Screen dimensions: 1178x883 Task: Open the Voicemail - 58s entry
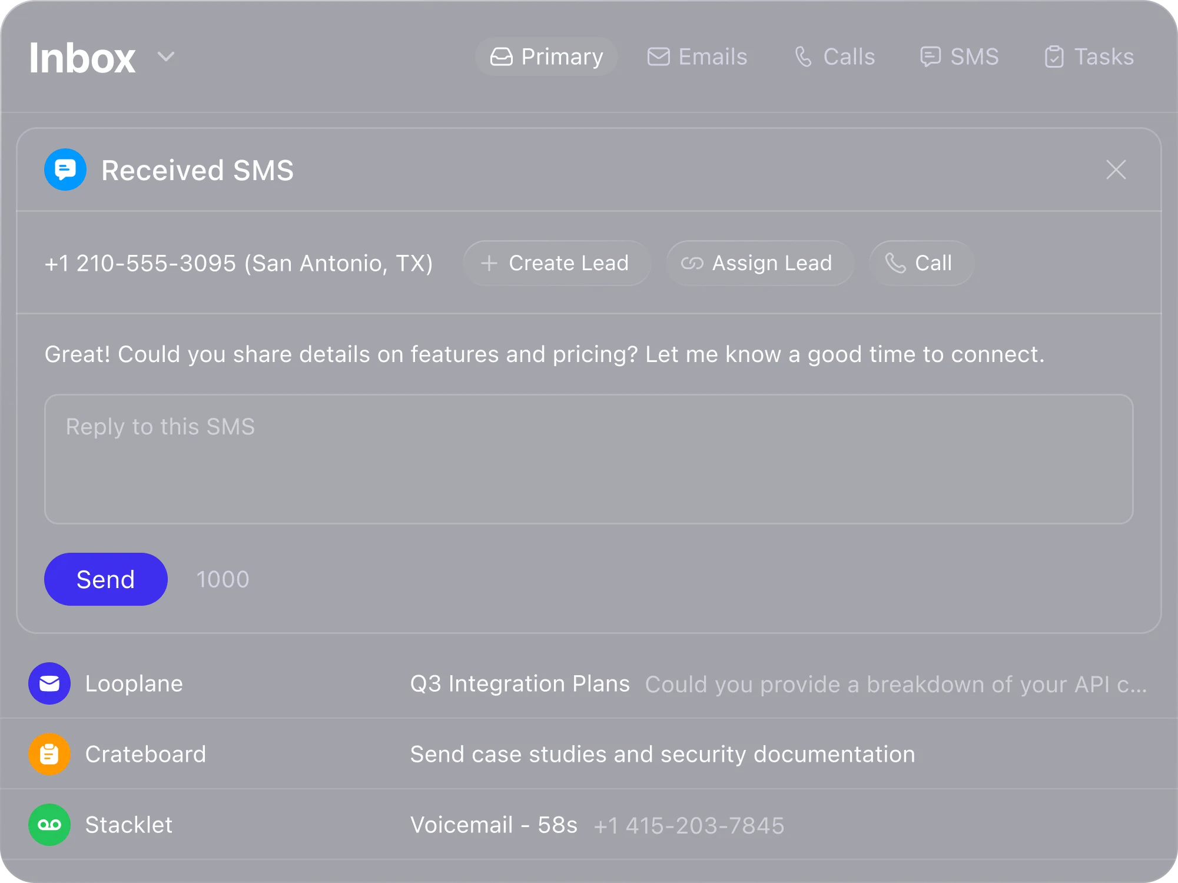pyautogui.click(x=493, y=825)
